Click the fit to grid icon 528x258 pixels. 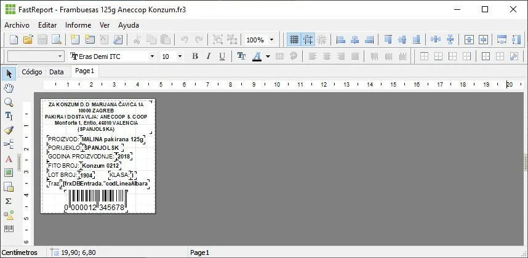coord(322,40)
